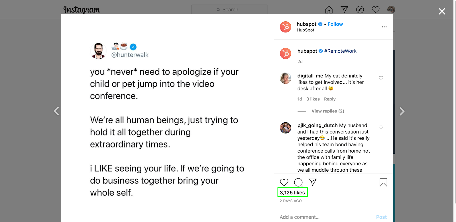Screen dimensions: 456x222
Task: Open Explore using the compass icon
Action: coord(360,9)
